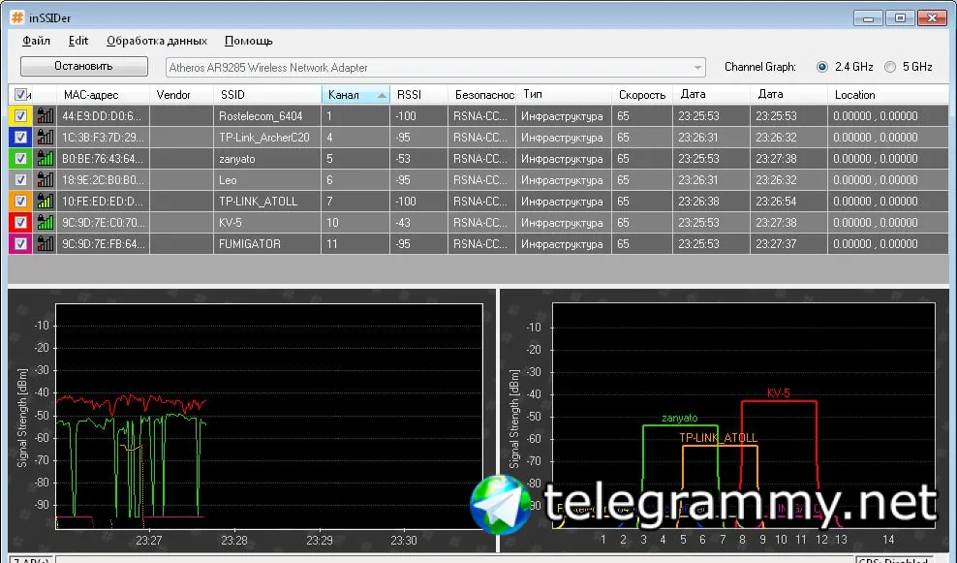Click signal strength icon for Rostelecom_6404
957x563 pixels.
coord(46,115)
